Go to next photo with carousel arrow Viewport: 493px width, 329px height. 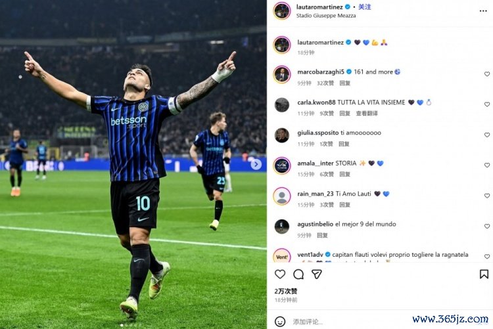click(256, 164)
